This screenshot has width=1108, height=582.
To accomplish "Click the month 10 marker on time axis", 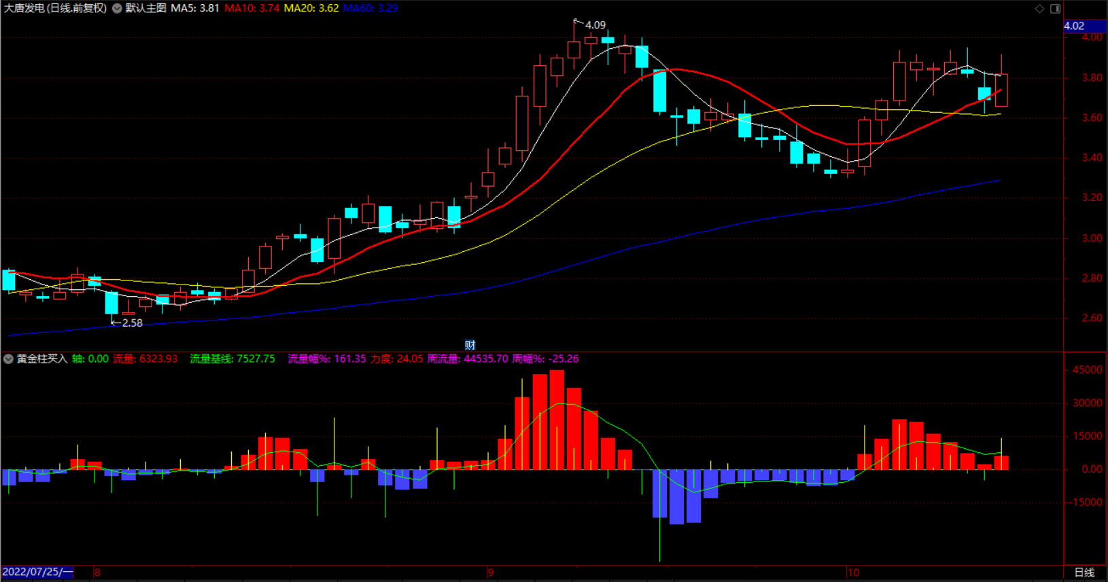I will click(853, 572).
